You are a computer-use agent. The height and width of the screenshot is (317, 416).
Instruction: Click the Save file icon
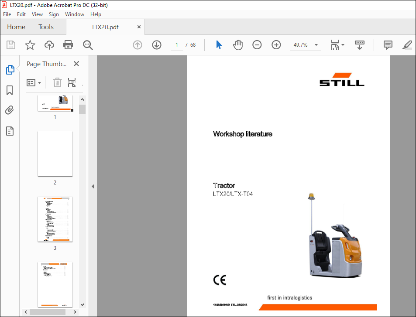click(11, 45)
